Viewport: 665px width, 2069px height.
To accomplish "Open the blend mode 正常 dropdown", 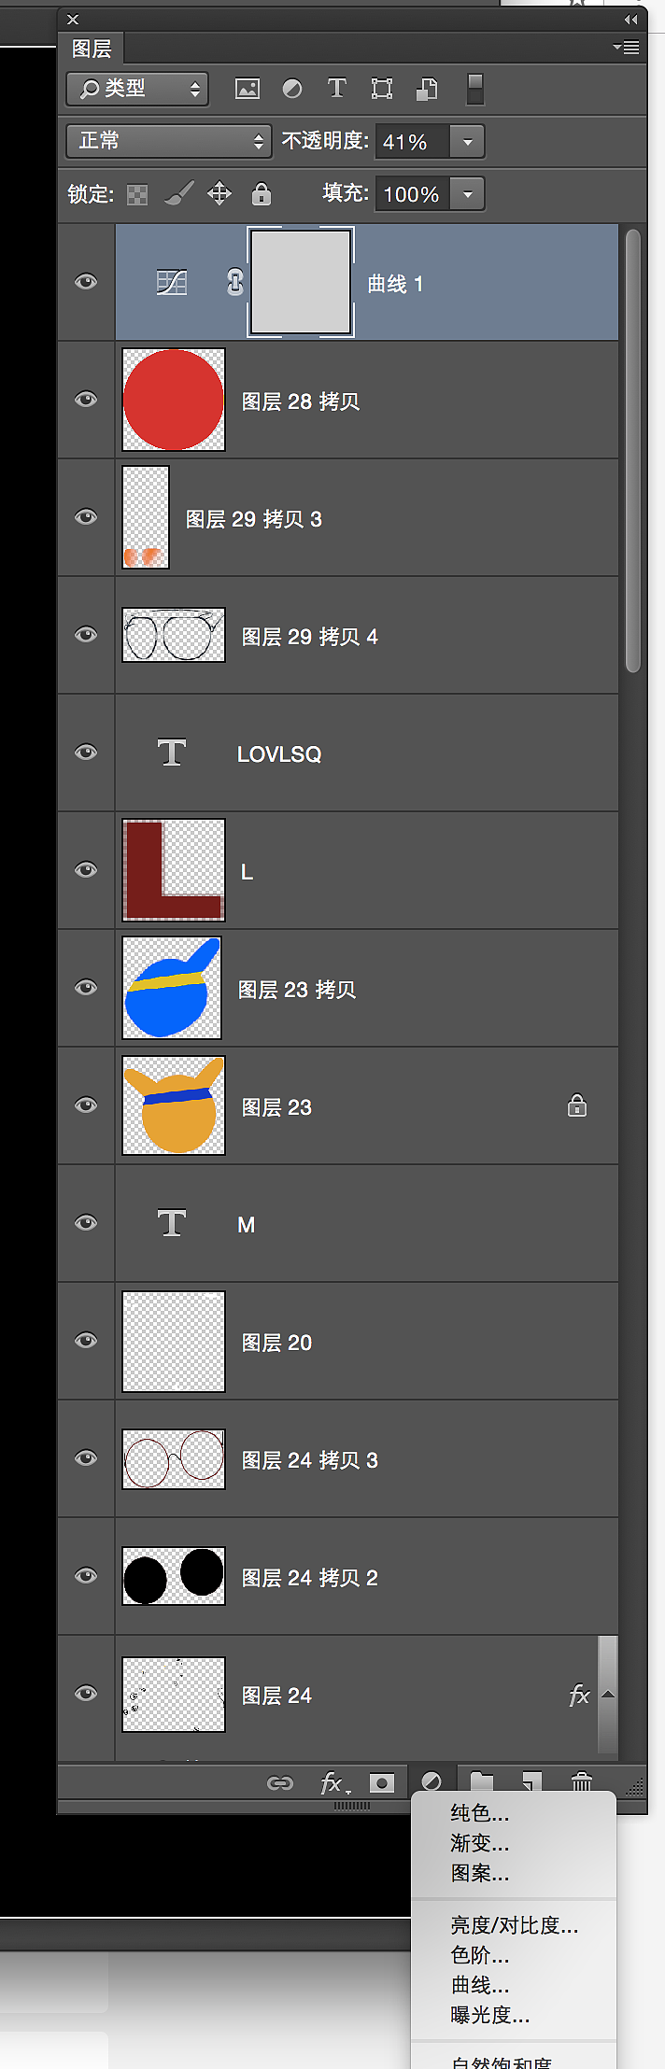I will coord(168,141).
